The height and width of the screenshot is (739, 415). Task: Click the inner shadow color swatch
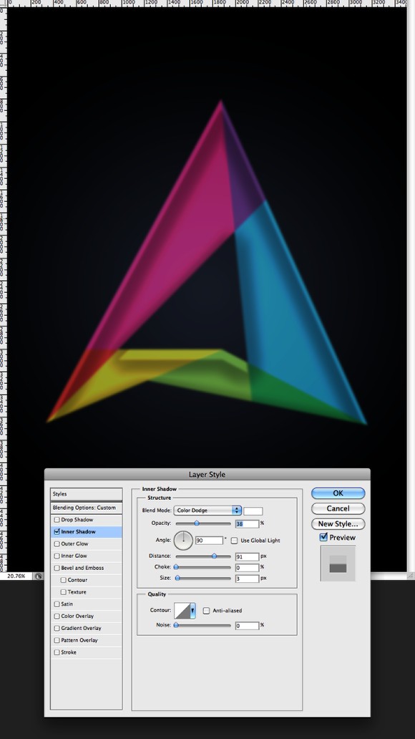point(253,511)
